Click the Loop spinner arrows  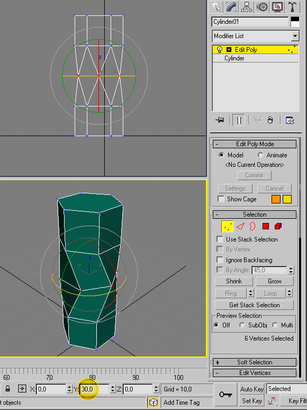click(290, 293)
